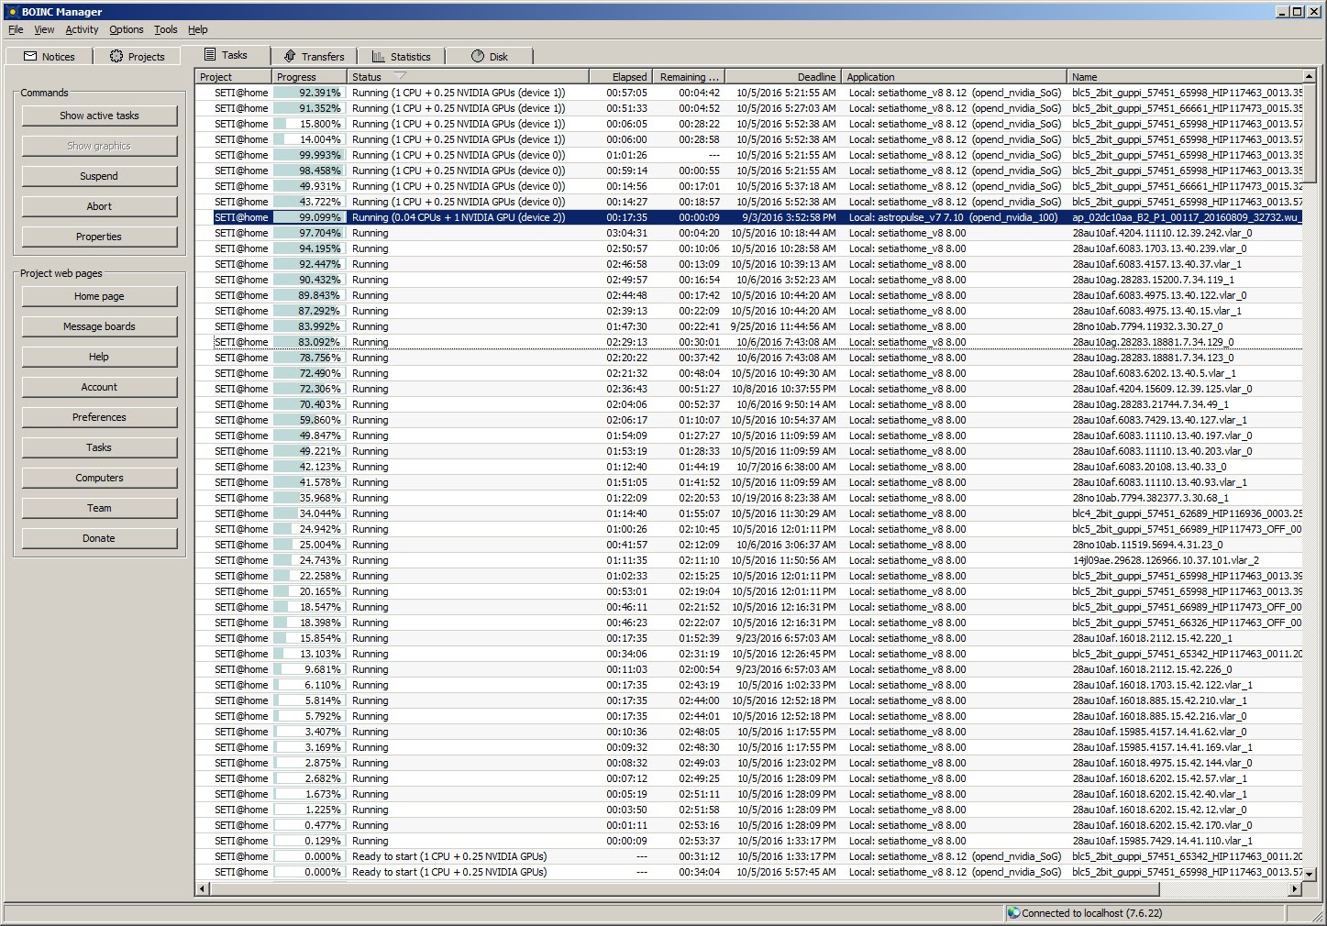Click the 92.391% progress bar
This screenshot has height=926, width=1327.
[x=309, y=93]
